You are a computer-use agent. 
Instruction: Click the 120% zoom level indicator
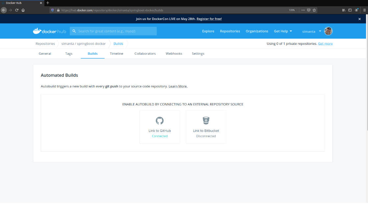tap(292, 10)
